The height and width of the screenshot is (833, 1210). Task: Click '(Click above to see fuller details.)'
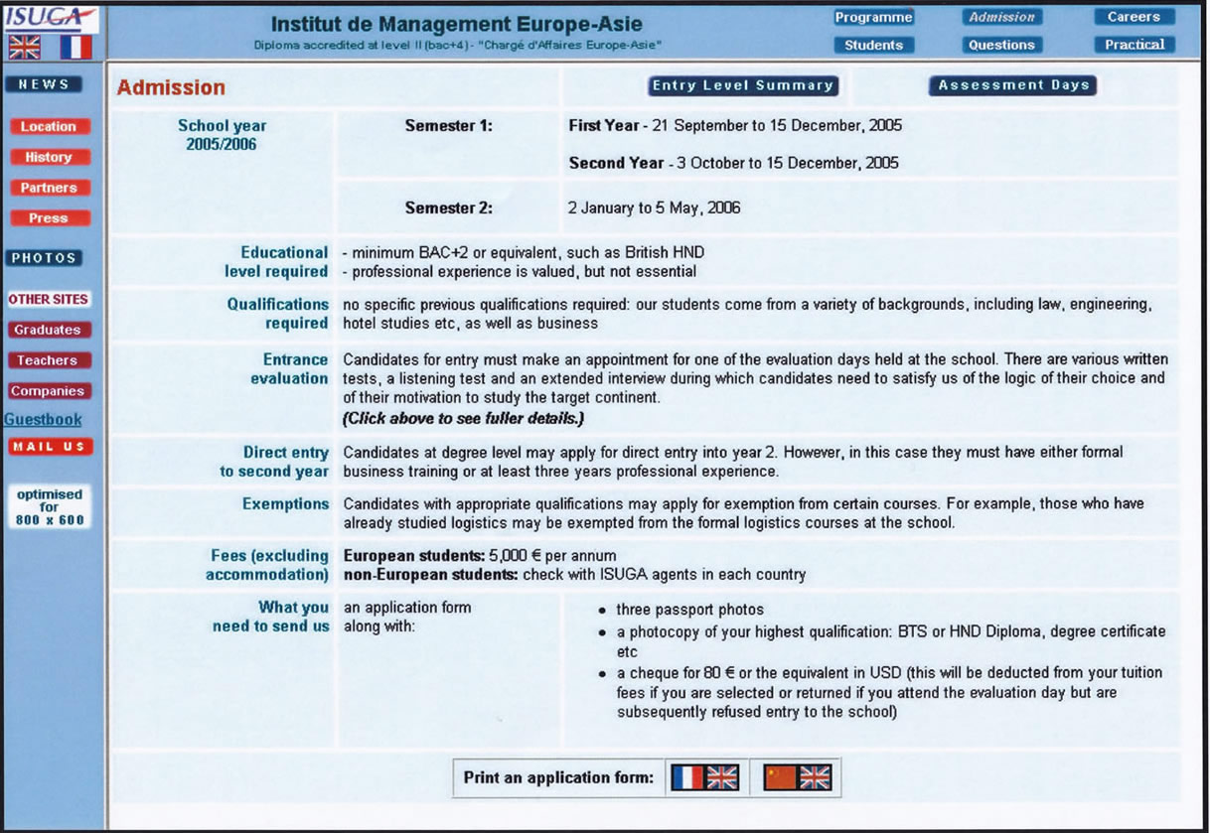pyautogui.click(x=464, y=418)
